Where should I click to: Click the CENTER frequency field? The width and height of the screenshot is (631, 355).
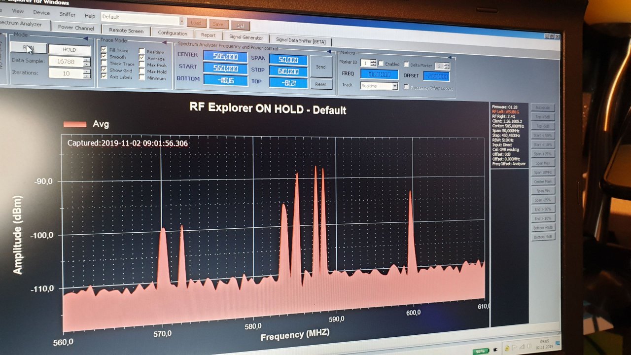(x=225, y=56)
